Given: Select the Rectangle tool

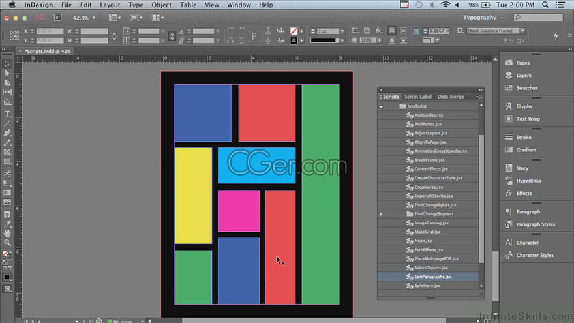Looking at the screenshot, I should (7, 162).
